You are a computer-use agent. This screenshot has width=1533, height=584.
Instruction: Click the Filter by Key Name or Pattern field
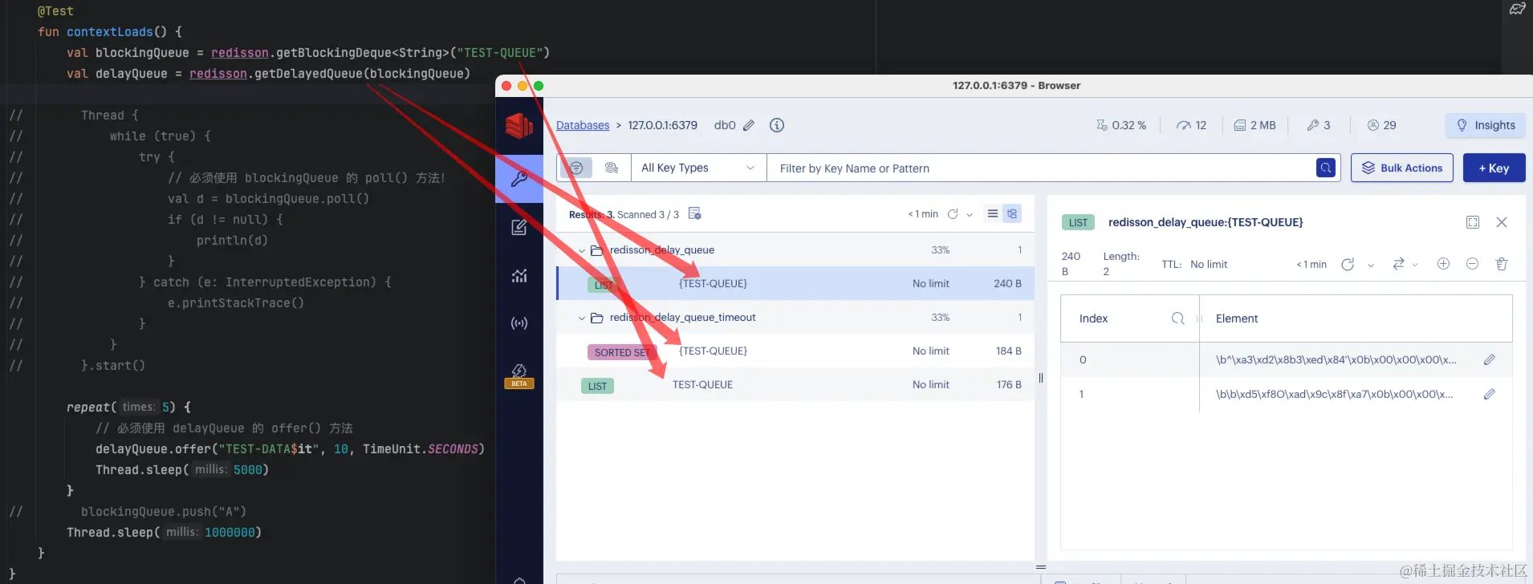(1042, 168)
